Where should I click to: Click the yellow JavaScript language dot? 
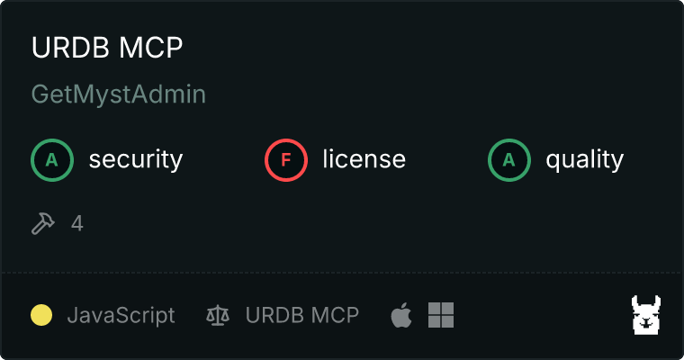tap(41, 315)
